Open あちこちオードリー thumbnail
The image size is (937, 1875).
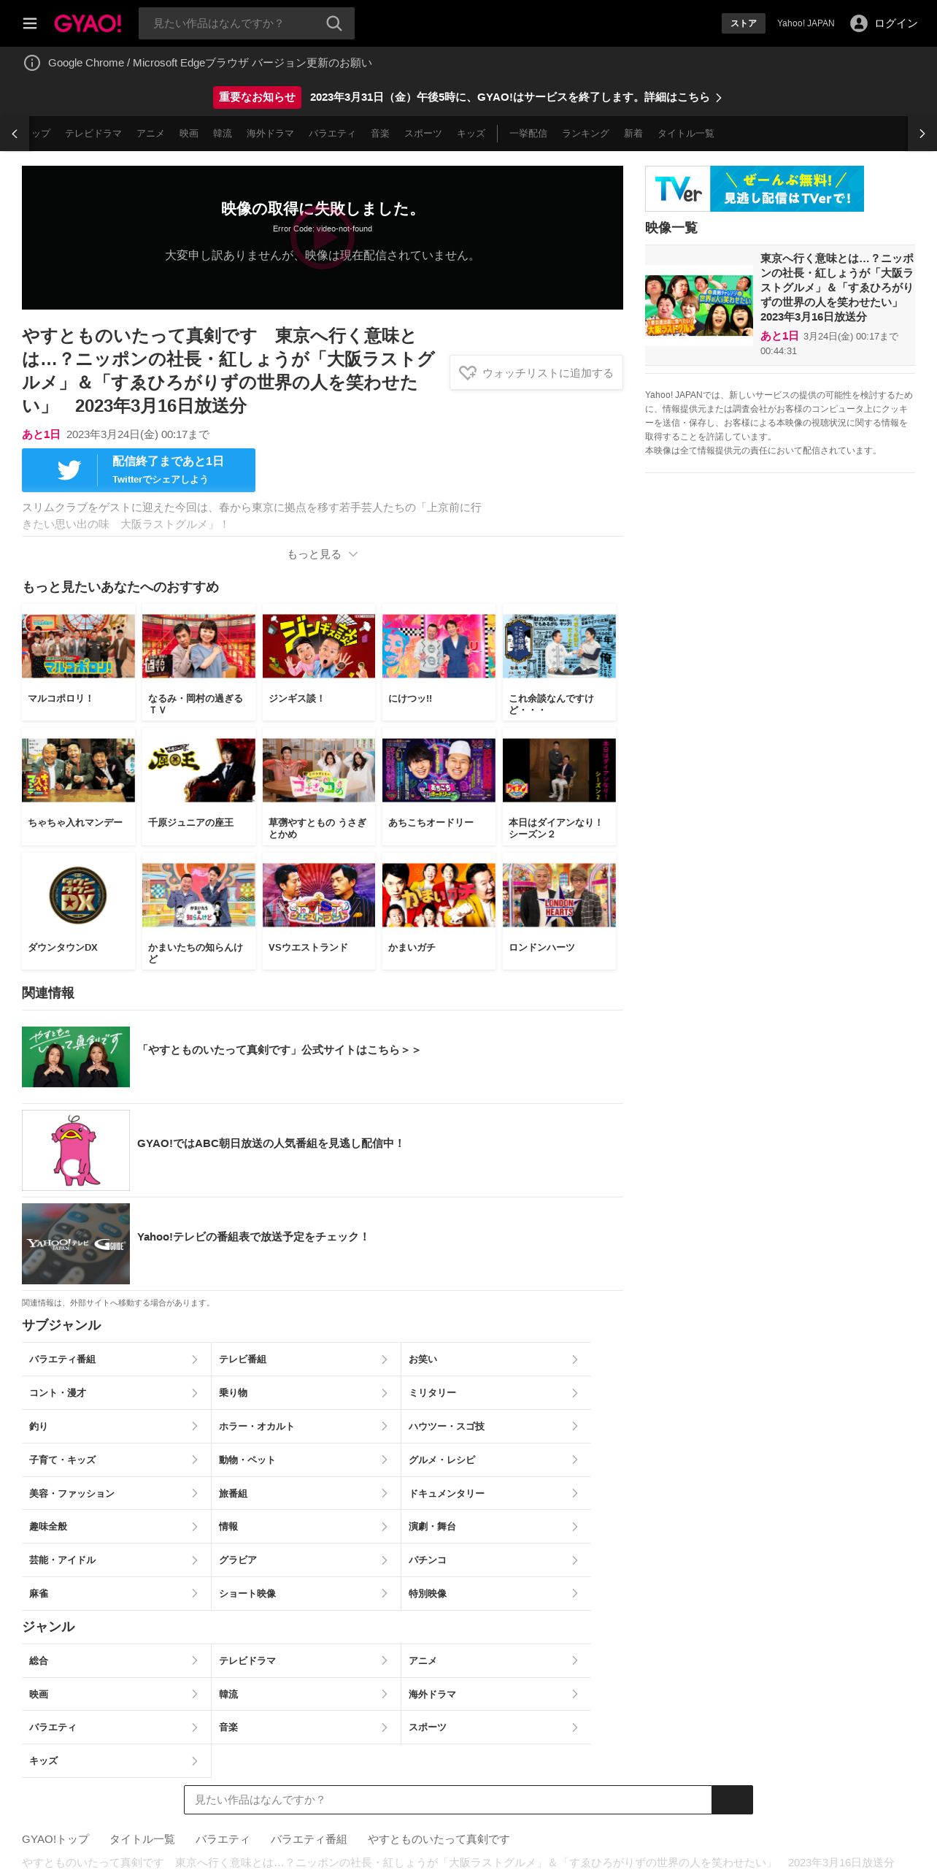(439, 770)
